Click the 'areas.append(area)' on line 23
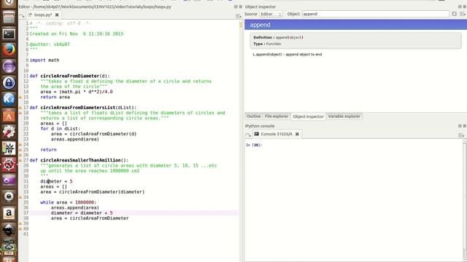 (74, 139)
